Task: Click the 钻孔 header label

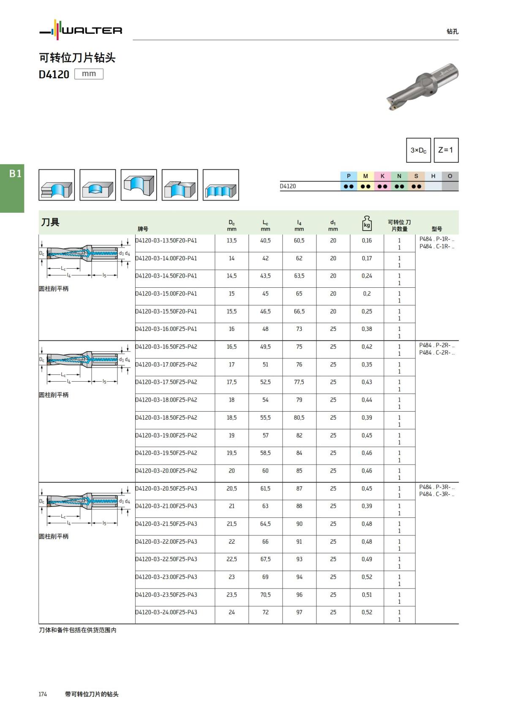Action: [x=452, y=31]
